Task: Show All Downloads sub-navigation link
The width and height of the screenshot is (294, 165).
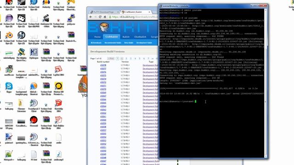Action: click(x=96, y=43)
